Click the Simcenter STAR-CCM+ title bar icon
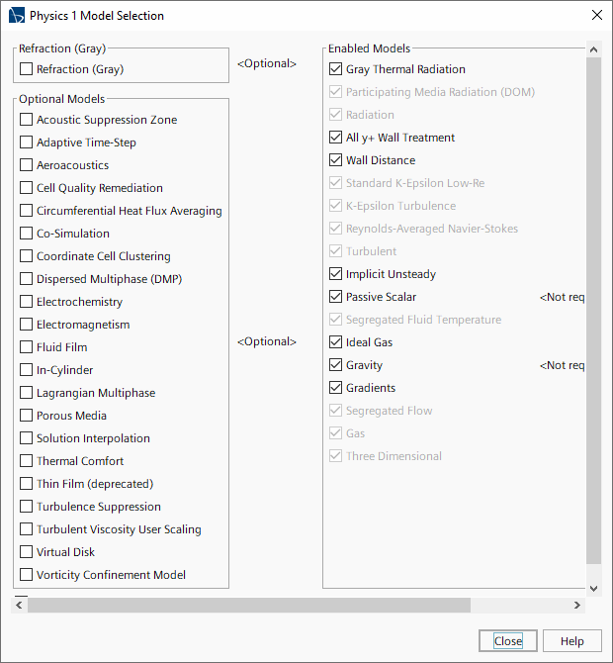This screenshot has width=613, height=663. click(16, 16)
